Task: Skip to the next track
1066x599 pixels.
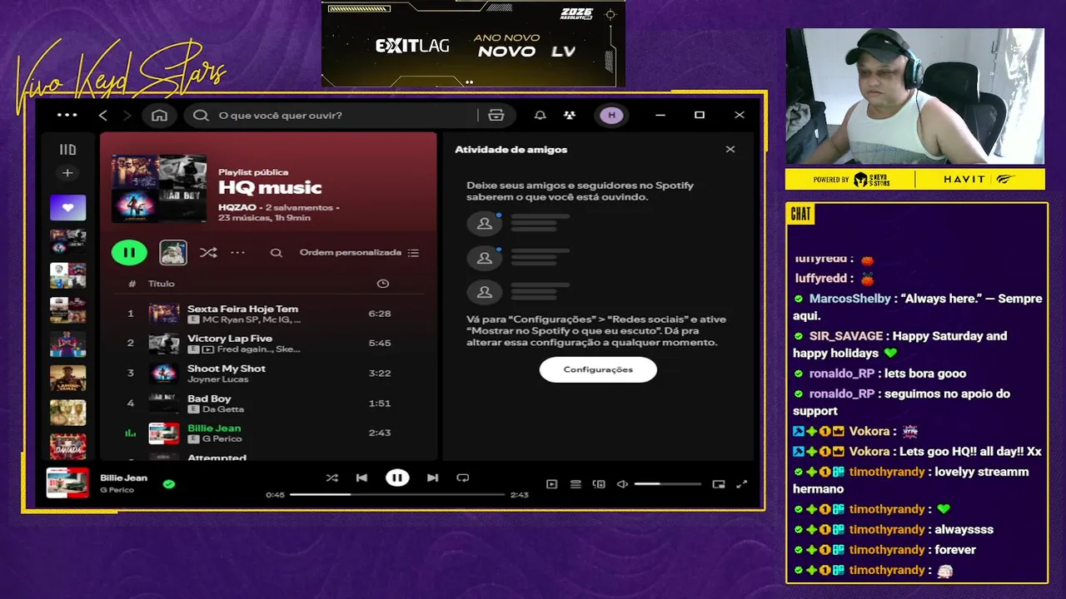Action: (432, 478)
